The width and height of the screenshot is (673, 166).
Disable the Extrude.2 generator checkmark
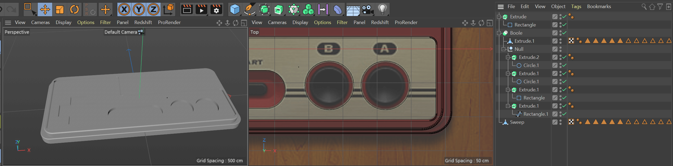[x=565, y=57]
